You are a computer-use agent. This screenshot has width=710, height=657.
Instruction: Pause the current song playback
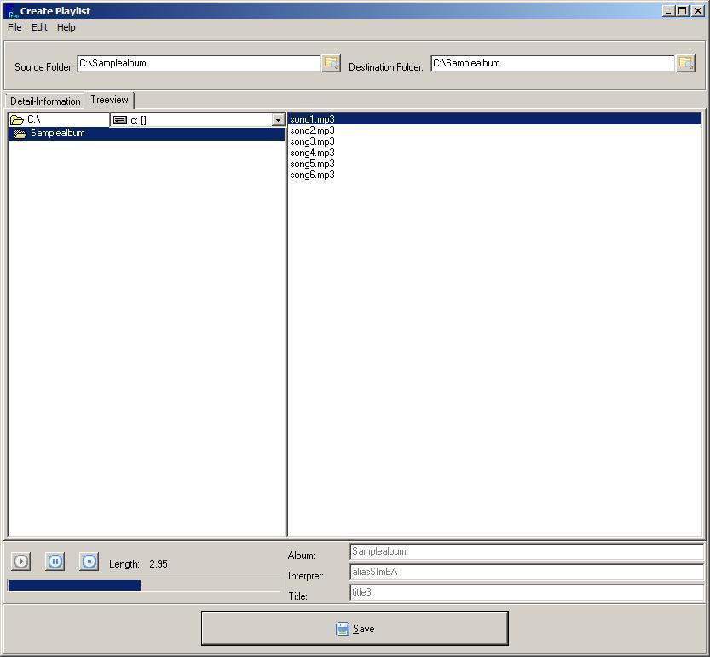coord(55,562)
